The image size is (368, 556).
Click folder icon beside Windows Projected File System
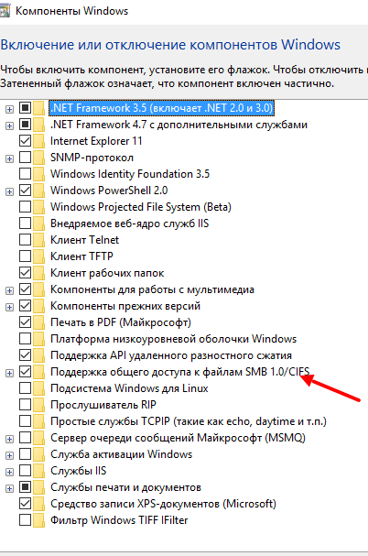39,207
